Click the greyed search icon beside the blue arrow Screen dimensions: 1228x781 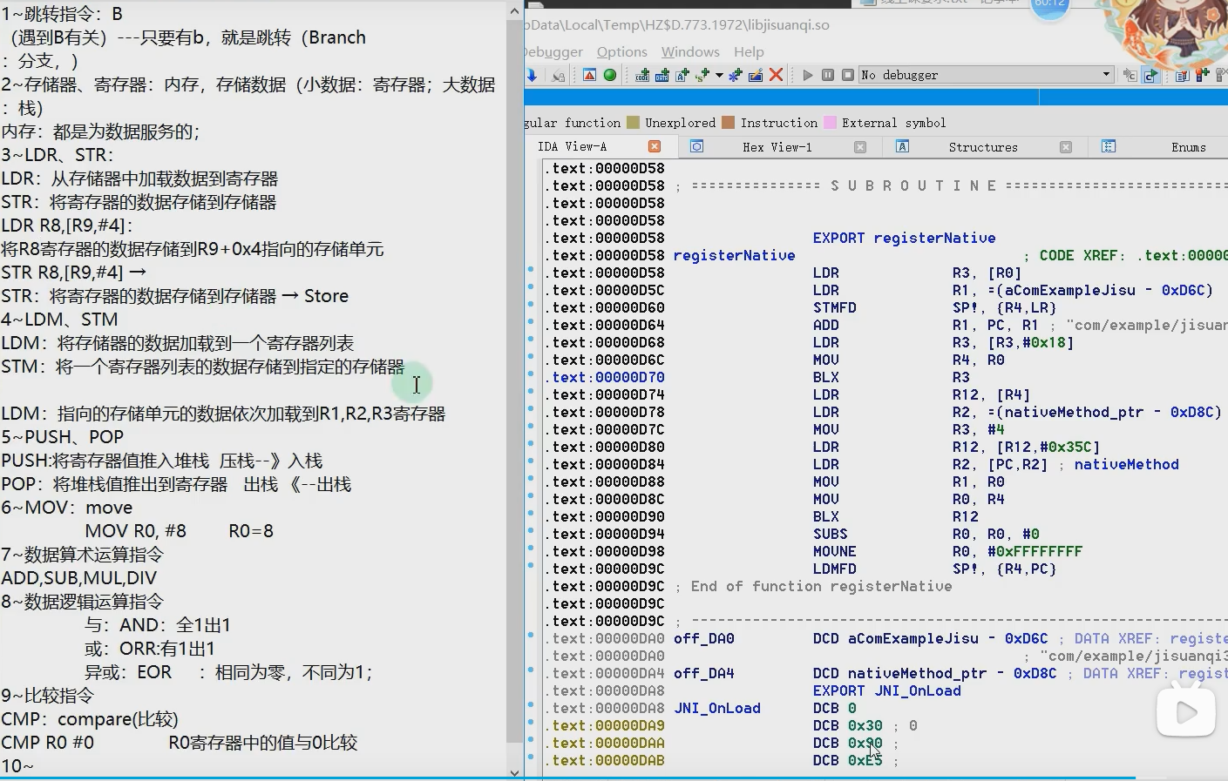point(559,75)
